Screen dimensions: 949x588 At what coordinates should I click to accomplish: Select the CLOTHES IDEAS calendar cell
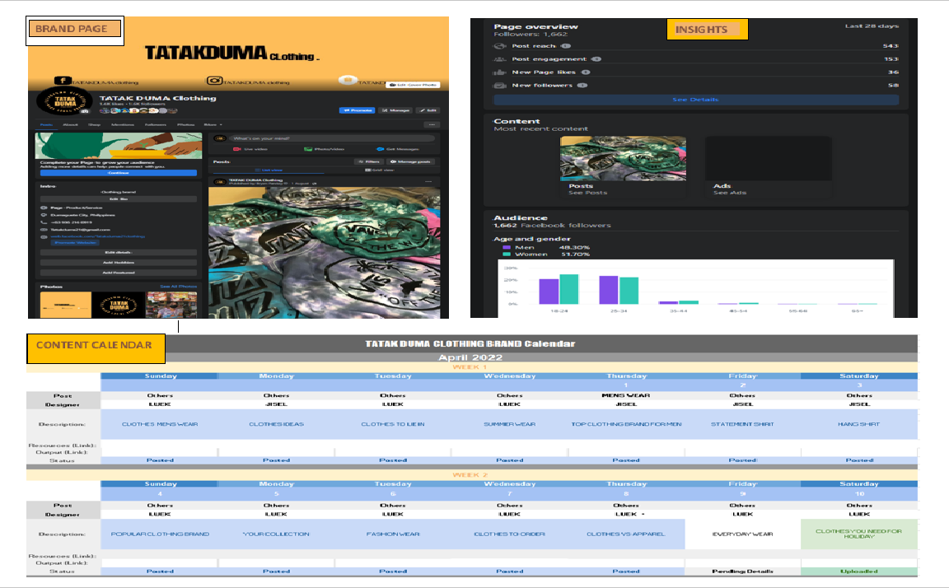[277, 424]
